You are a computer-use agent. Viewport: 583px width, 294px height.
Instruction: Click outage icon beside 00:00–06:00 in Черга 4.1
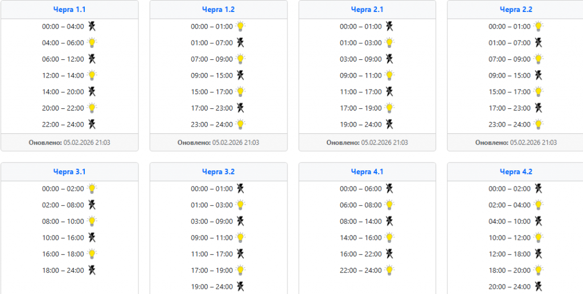tap(389, 189)
